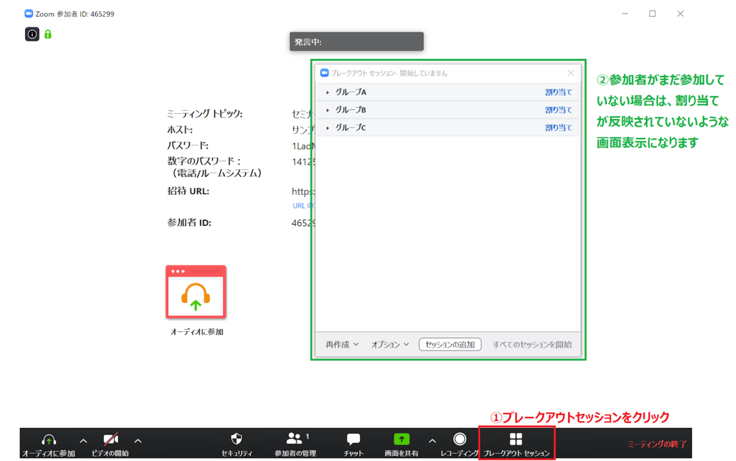The height and width of the screenshot is (461, 736).
Task: Click すべてのセッションを開始 button
Action: [x=532, y=345]
